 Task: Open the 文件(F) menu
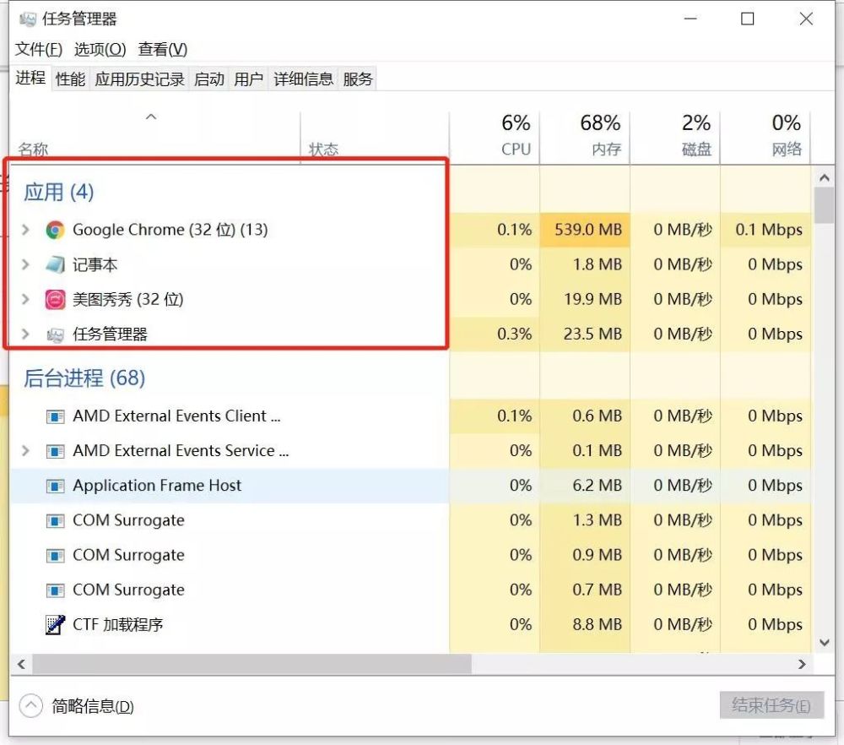pyautogui.click(x=39, y=50)
